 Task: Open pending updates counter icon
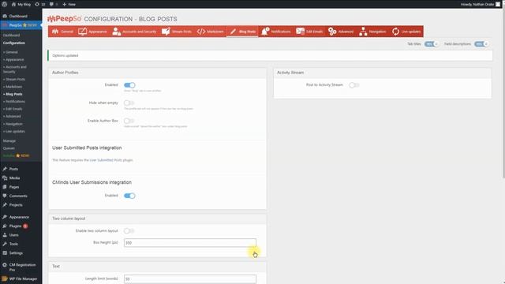37,4
